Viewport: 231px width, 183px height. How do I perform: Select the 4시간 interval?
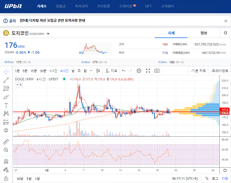(x=64, y=71)
